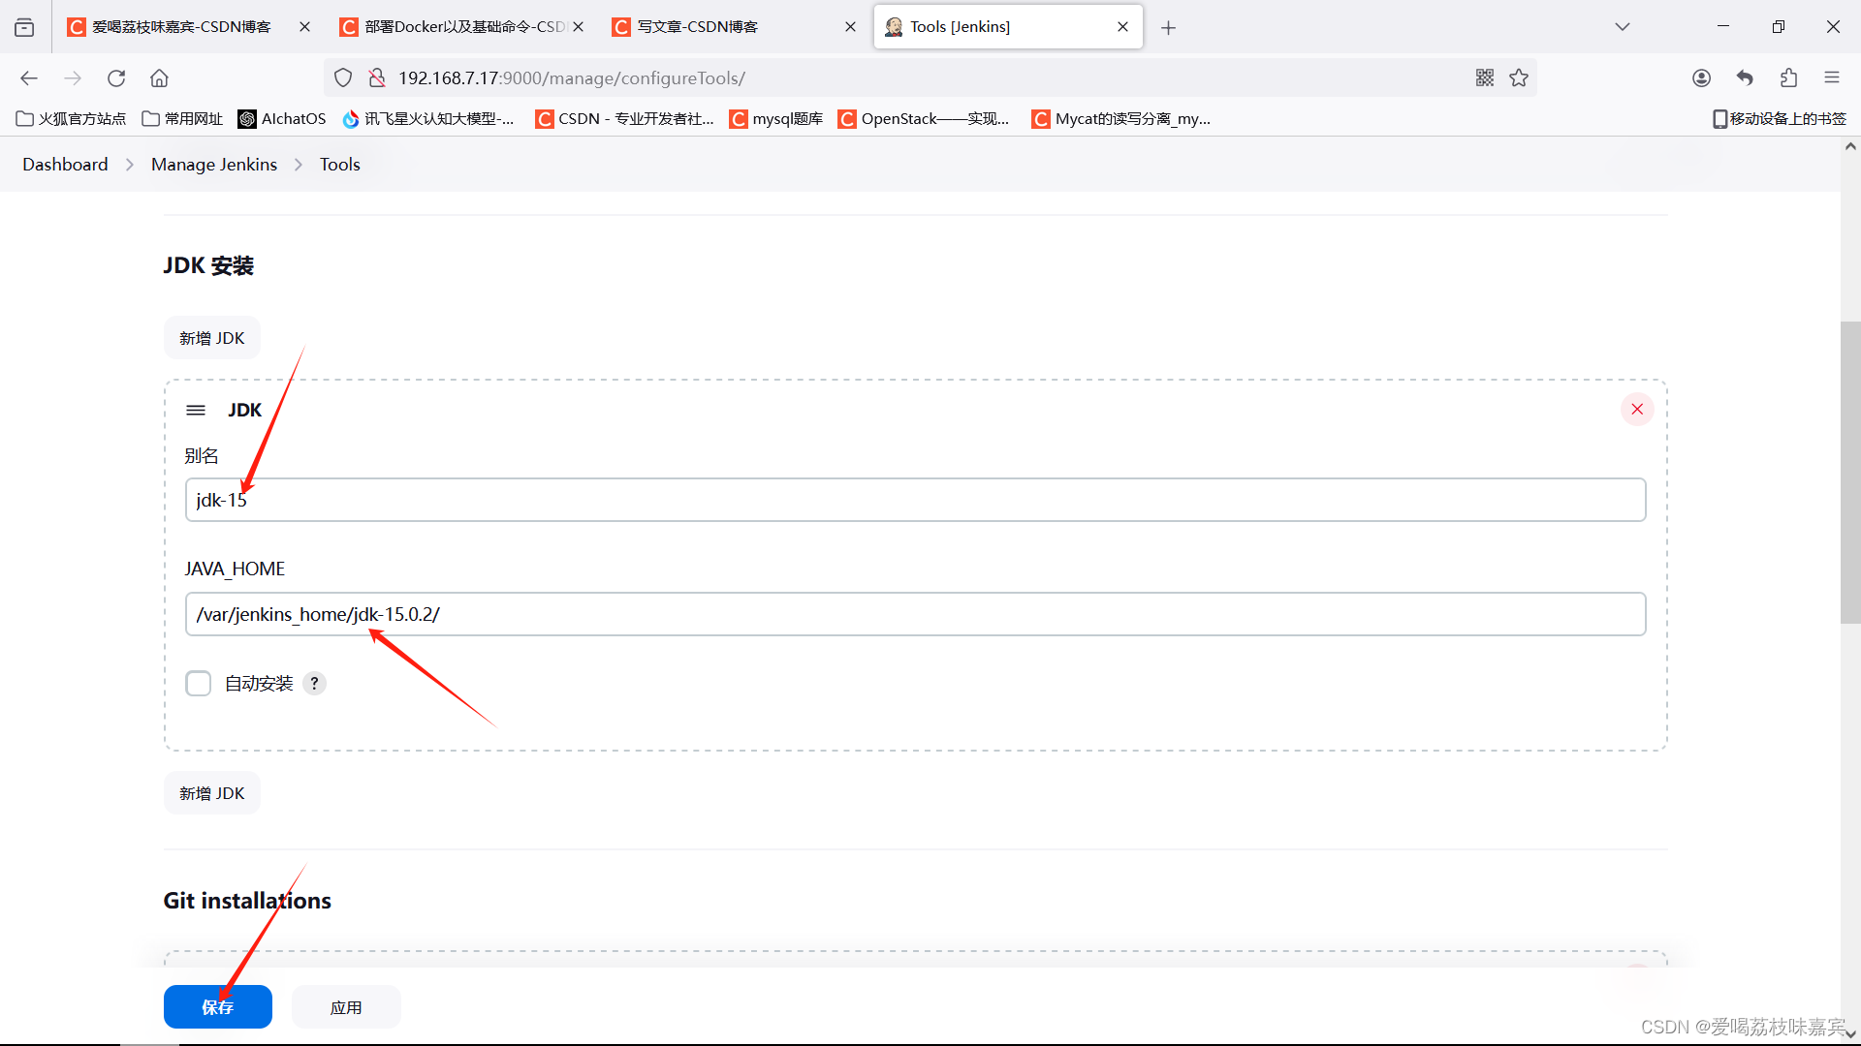Close the 爱喝荔枝味嘉宾-CSDN博客 tab
Screen dimensions: 1861x1046
tap(304, 27)
